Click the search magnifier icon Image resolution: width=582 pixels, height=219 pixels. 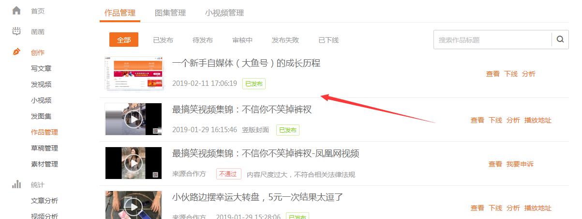click(x=560, y=40)
